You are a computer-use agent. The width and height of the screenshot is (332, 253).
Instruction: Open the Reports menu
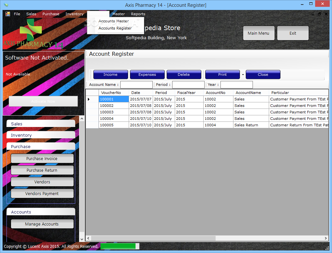138,14
